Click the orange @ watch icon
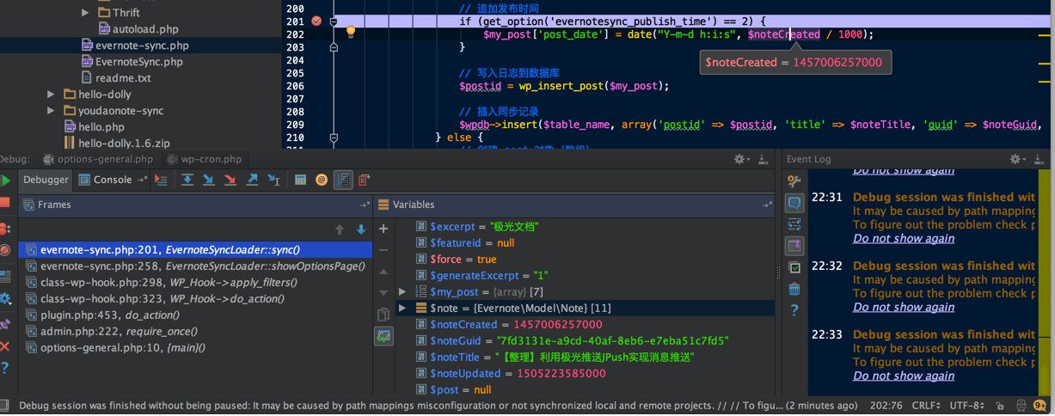Image resolution: width=1055 pixels, height=416 pixels. [x=322, y=180]
